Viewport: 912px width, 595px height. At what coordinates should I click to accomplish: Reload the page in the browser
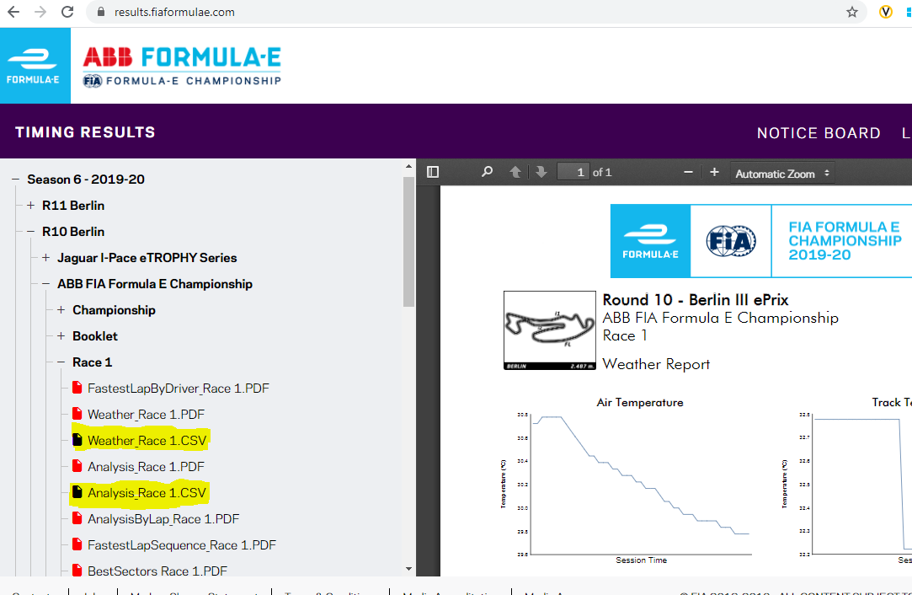67,12
